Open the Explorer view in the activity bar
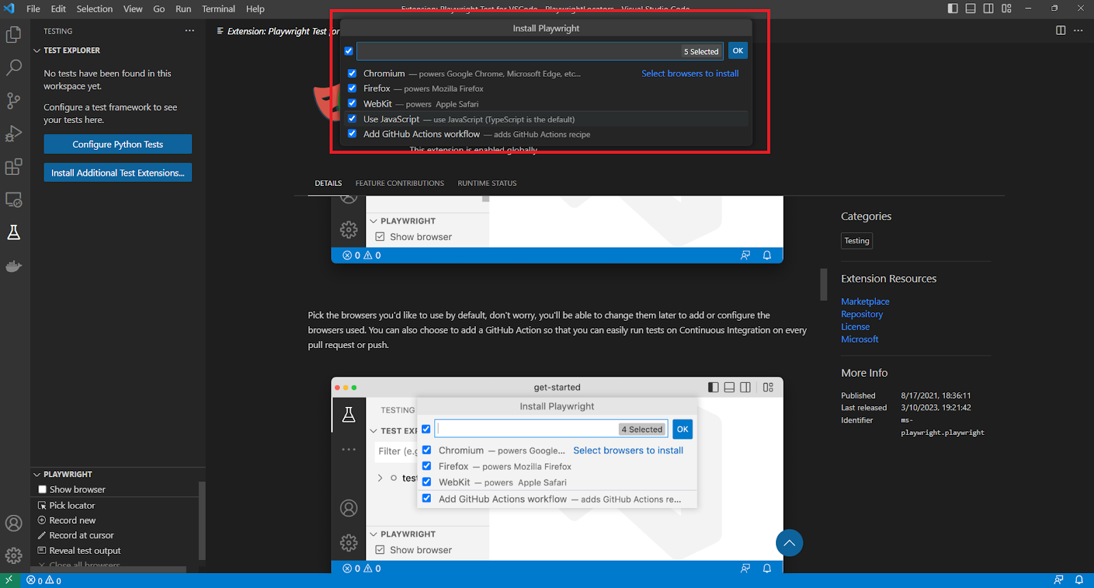This screenshot has height=588, width=1094. click(x=14, y=34)
